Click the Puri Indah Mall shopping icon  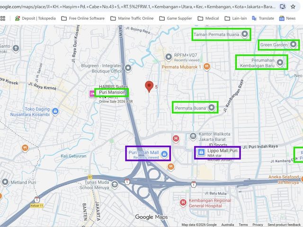tap(164, 154)
